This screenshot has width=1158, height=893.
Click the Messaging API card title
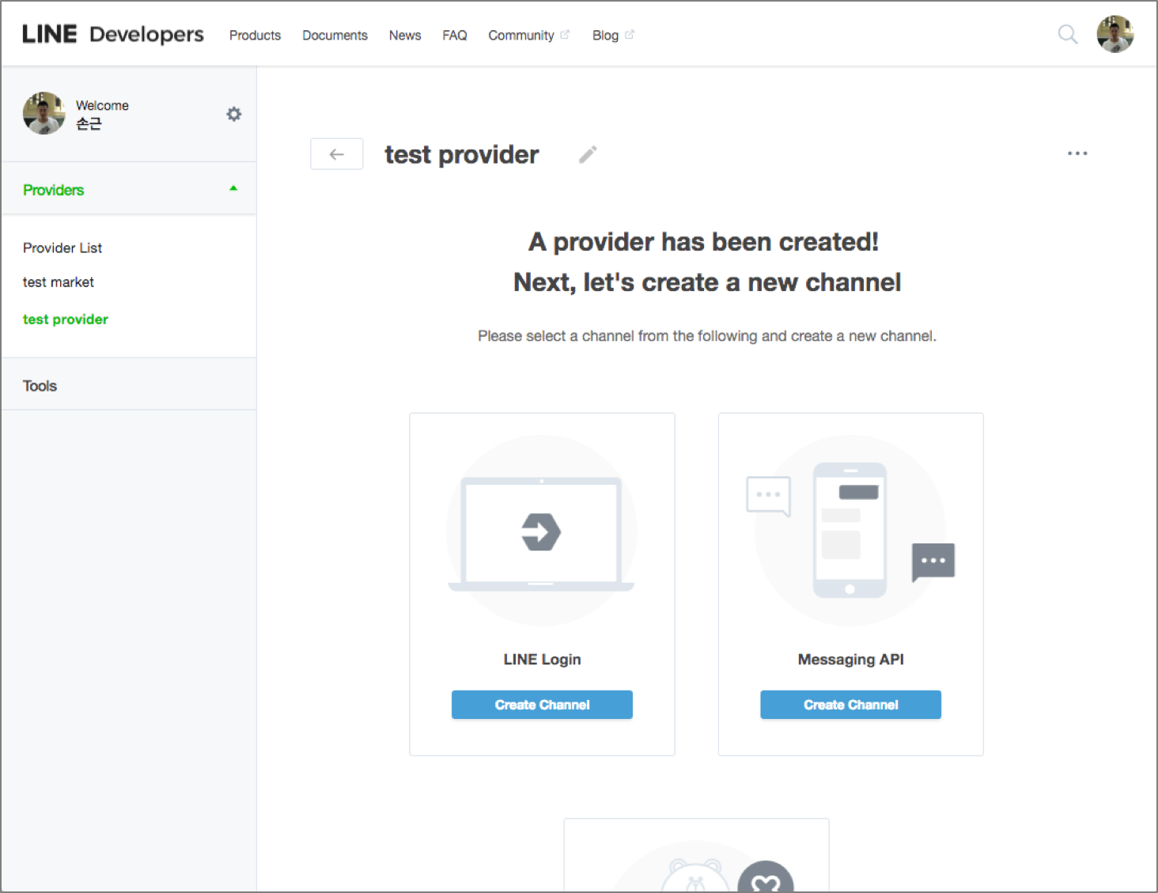pyautogui.click(x=850, y=660)
